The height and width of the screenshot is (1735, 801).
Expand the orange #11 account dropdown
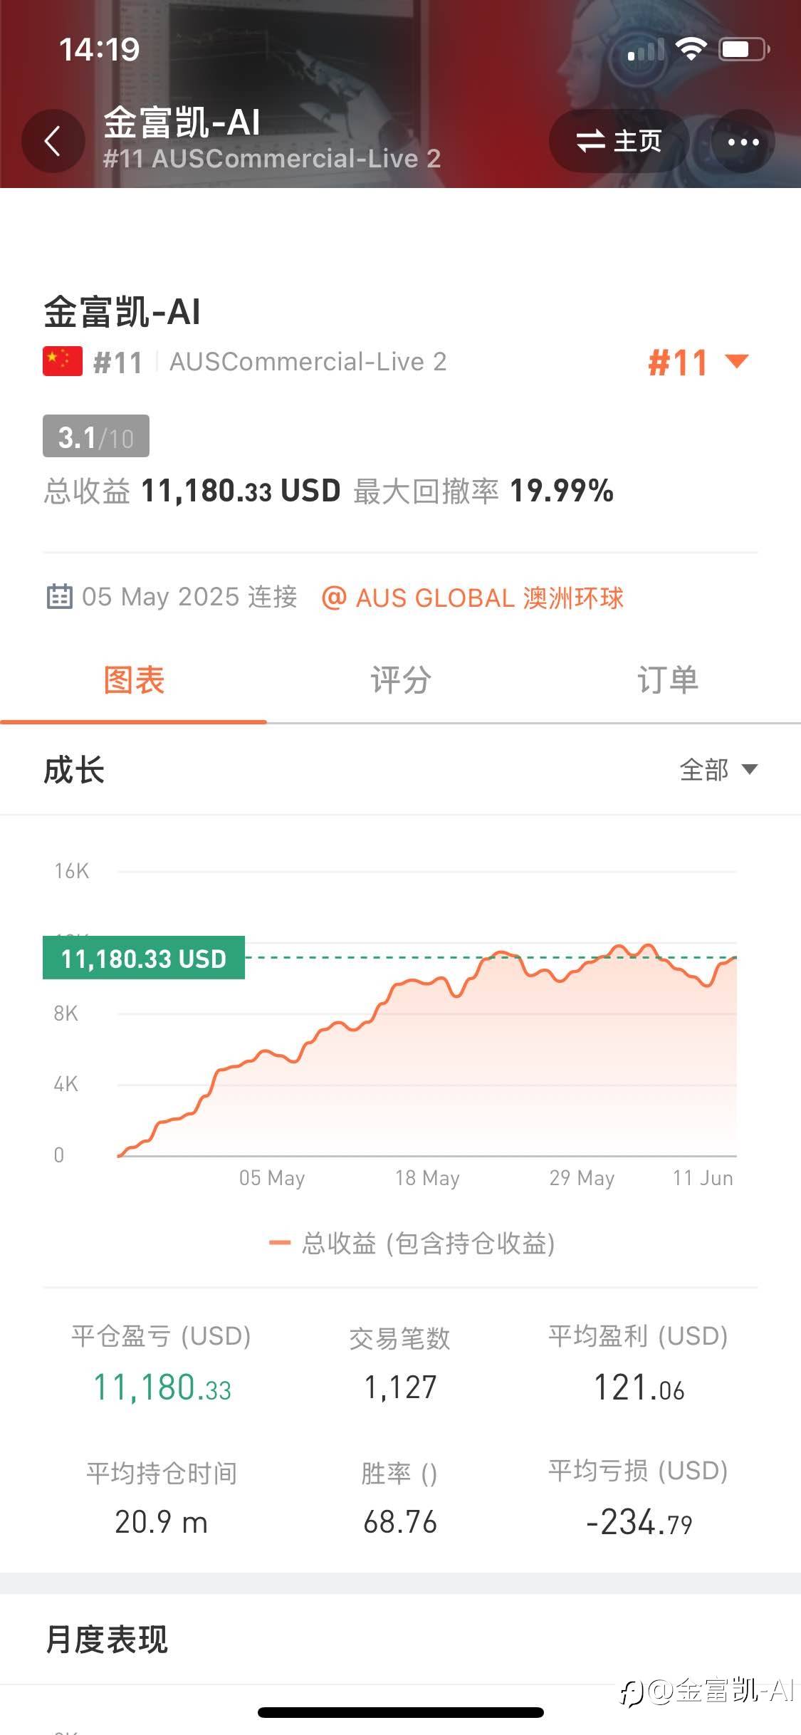(x=698, y=362)
